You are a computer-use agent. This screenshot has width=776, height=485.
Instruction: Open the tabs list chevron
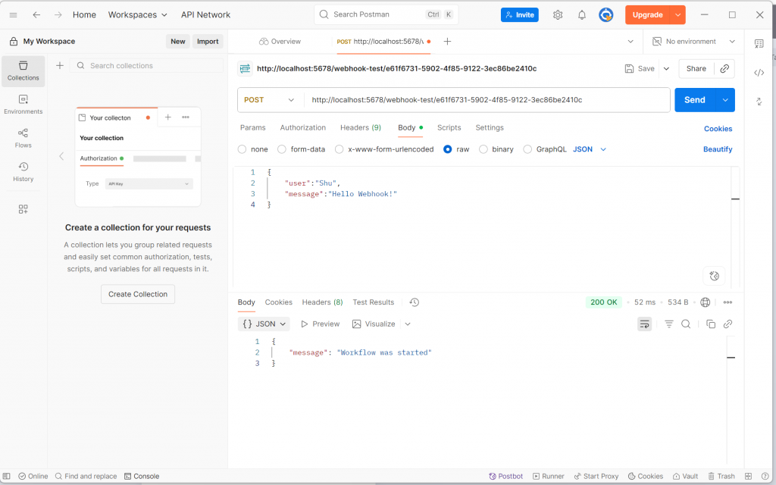[x=630, y=42]
